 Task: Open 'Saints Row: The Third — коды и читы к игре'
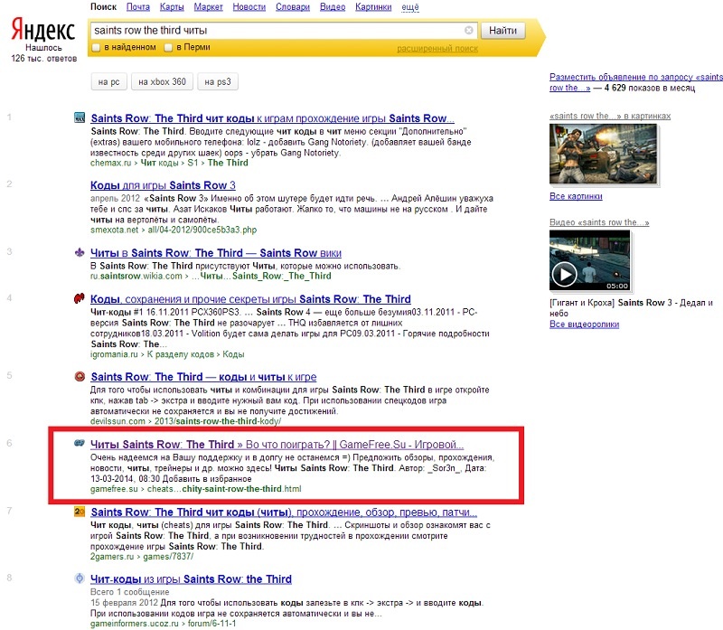(203, 377)
